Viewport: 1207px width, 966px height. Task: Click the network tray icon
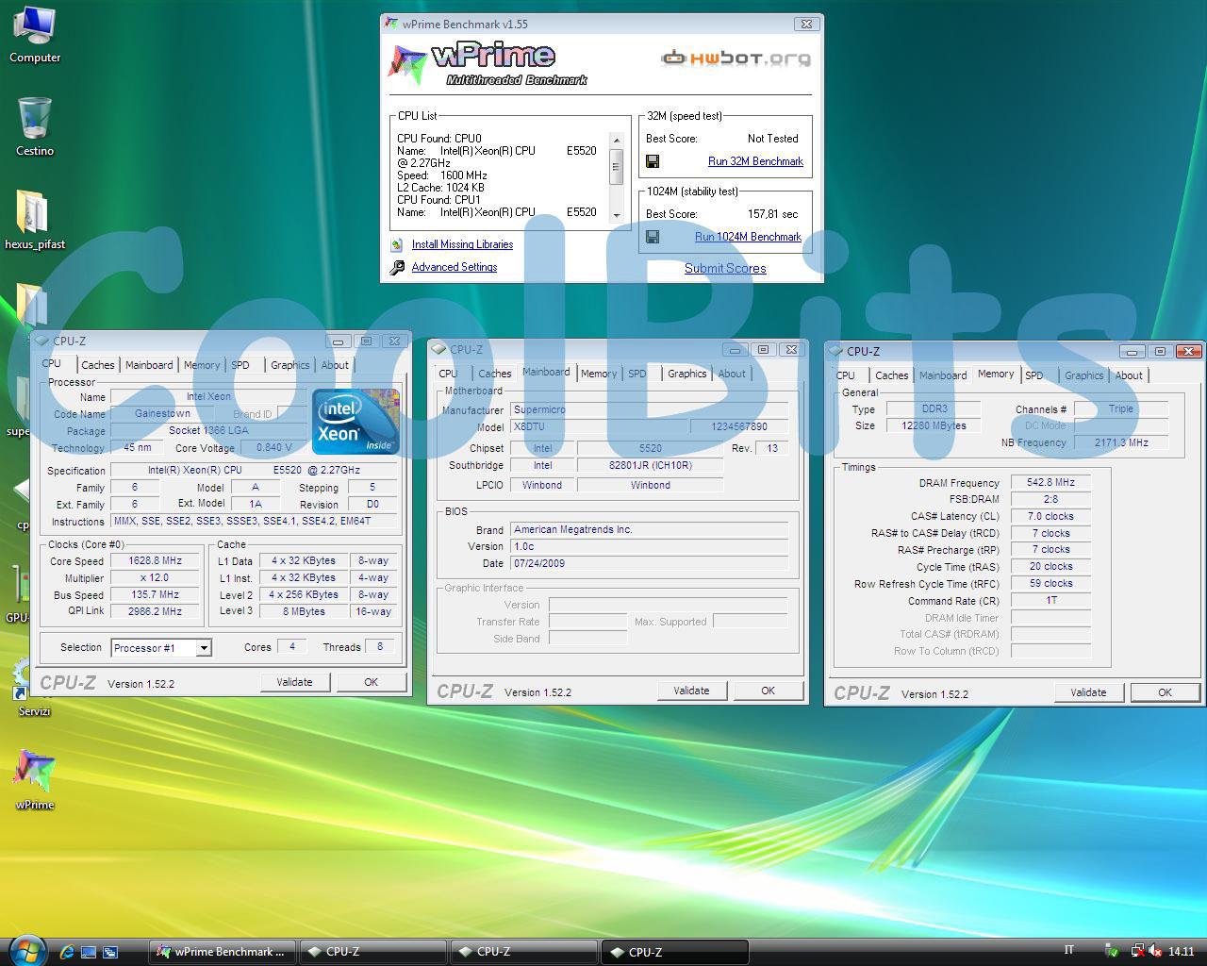[x=1138, y=951]
